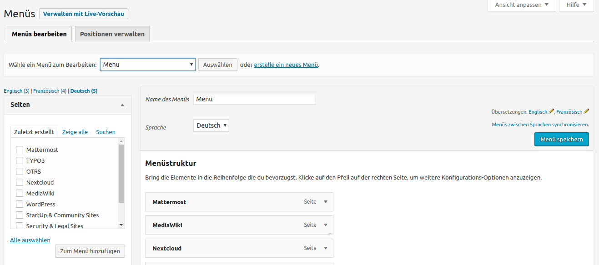The image size is (599, 265).
Task: Click the pages list scrollbar thumb
Action: 121,173
